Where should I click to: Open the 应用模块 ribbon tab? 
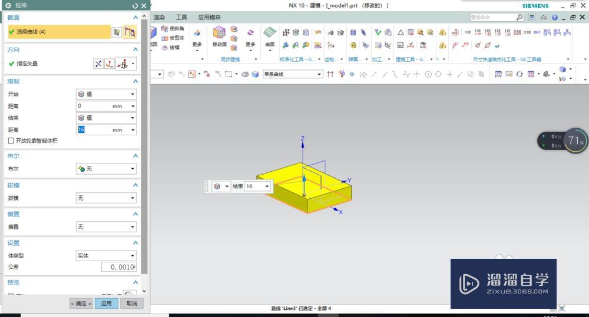point(209,17)
